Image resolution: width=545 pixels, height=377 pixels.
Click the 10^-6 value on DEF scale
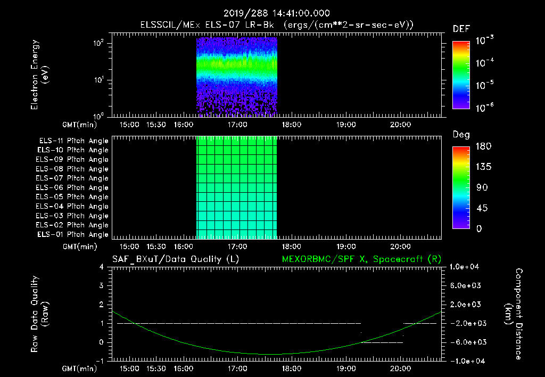tap(484, 108)
